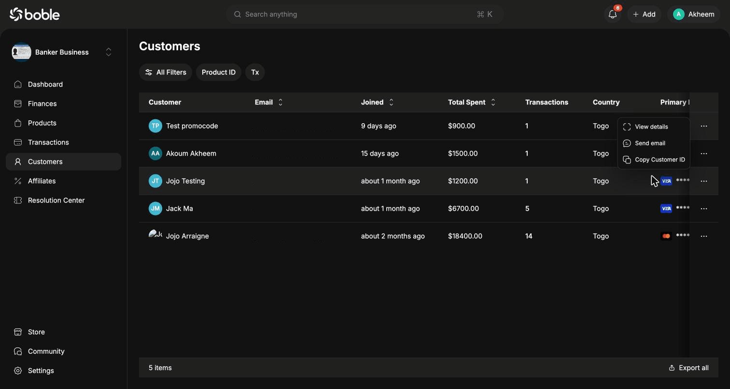Click the Dashboard home icon
This screenshot has width=730, height=389.
pyautogui.click(x=18, y=84)
